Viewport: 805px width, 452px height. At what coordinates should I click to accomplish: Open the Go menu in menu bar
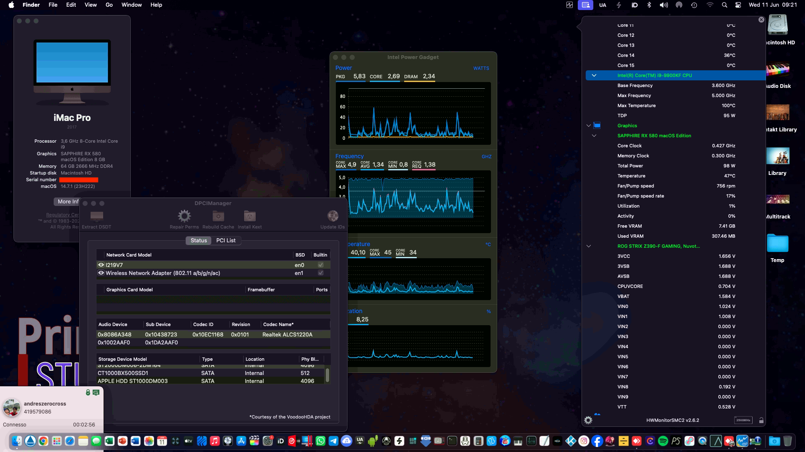pyautogui.click(x=109, y=5)
